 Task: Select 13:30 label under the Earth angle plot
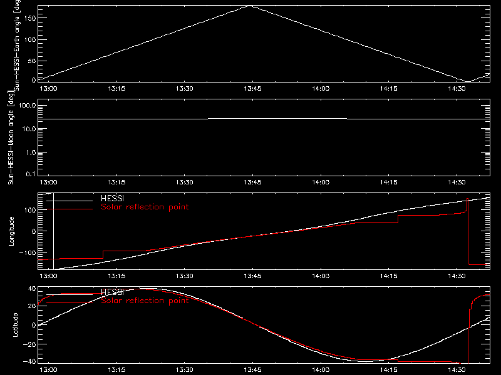pyautogui.click(x=185, y=89)
